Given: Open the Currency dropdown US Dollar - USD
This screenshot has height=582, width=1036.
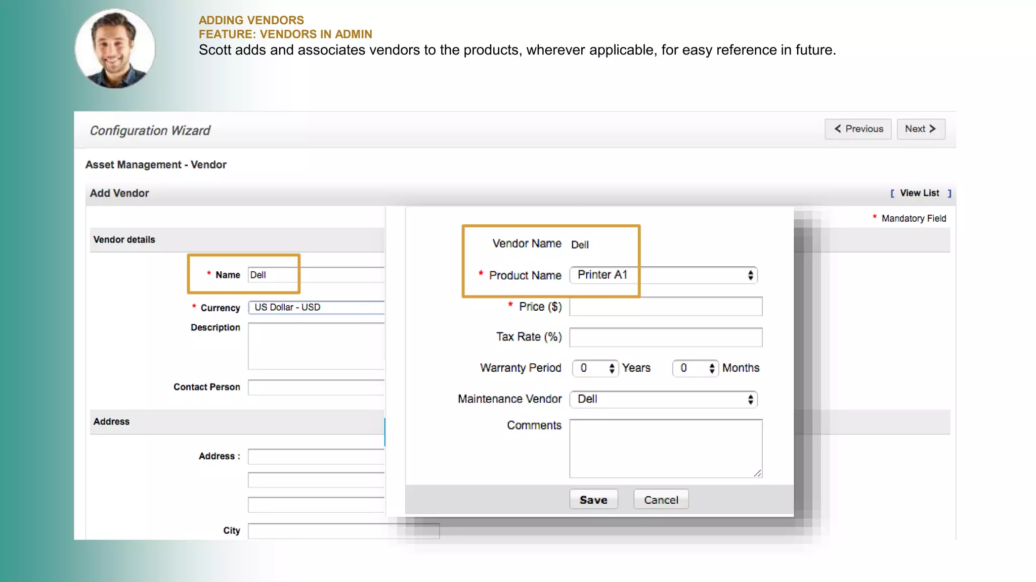Looking at the screenshot, I should [x=317, y=307].
